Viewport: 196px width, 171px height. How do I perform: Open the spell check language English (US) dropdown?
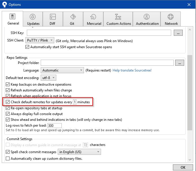79,152
